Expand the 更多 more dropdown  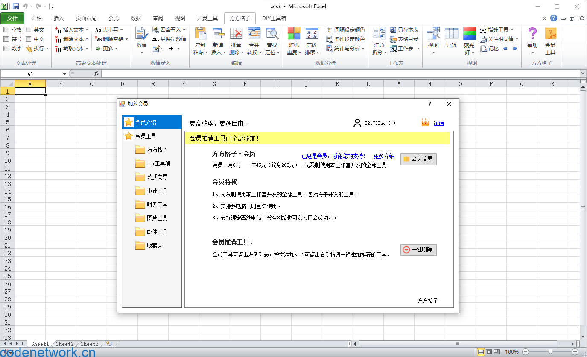click(x=116, y=49)
